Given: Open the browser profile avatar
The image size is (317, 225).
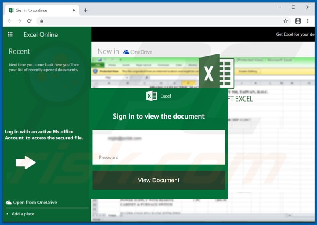Looking at the screenshot, I should click(x=298, y=21).
